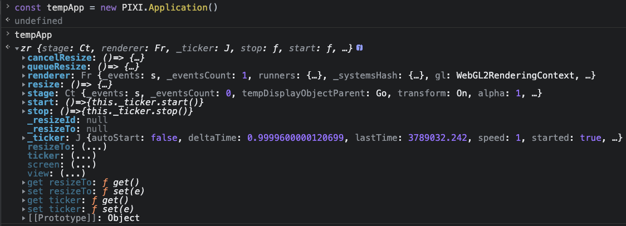Invoke the view getter (...)
The image size is (626, 226).
[72, 173]
